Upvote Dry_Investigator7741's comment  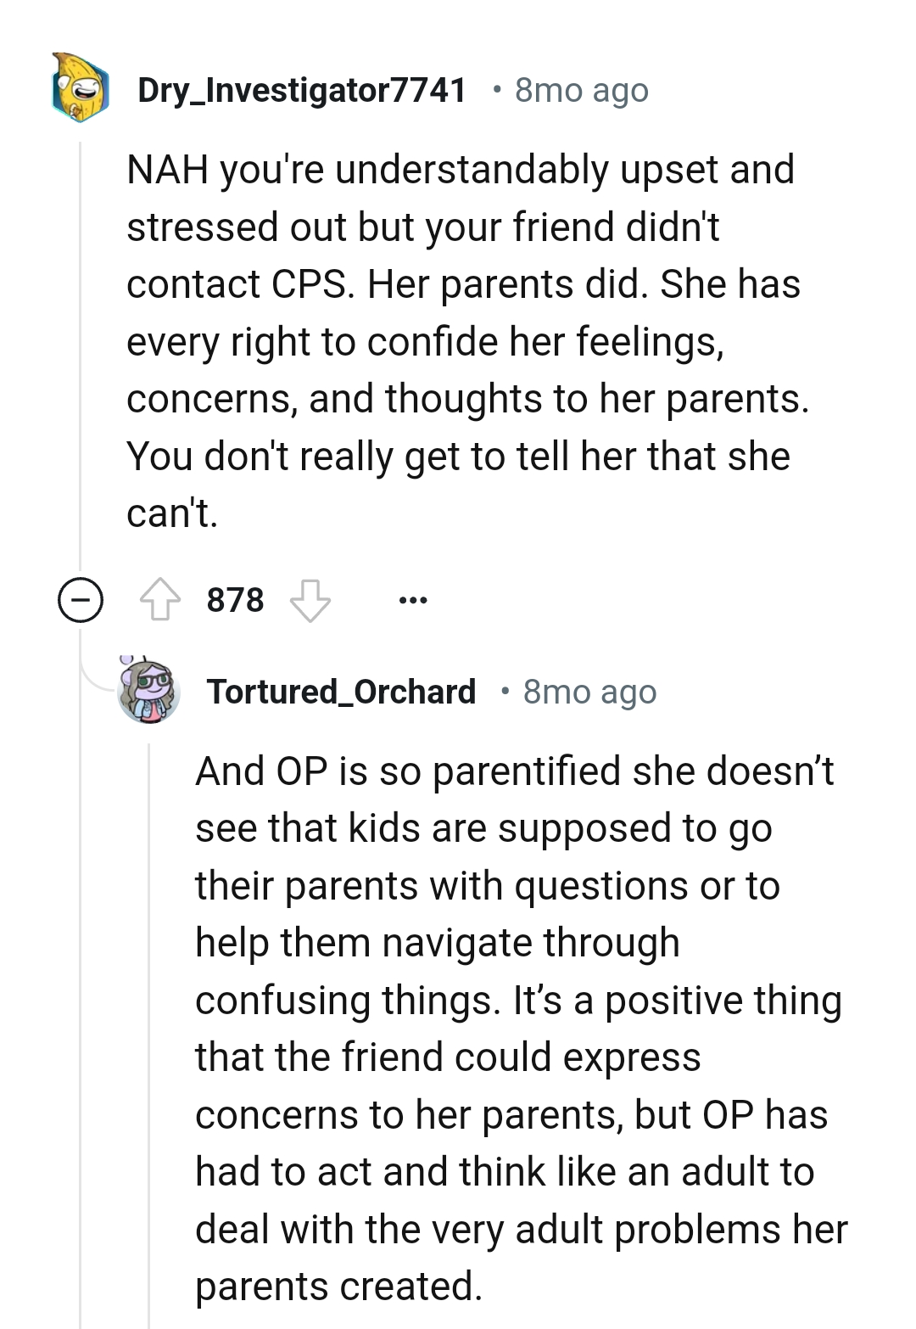162,600
